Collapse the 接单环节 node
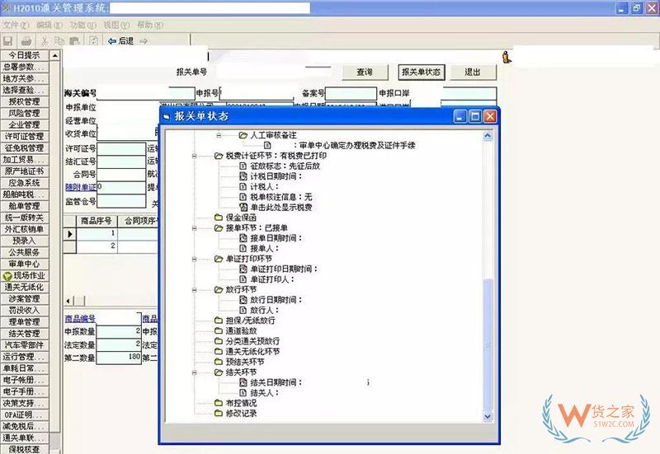This screenshot has width=660, height=454. (195, 228)
